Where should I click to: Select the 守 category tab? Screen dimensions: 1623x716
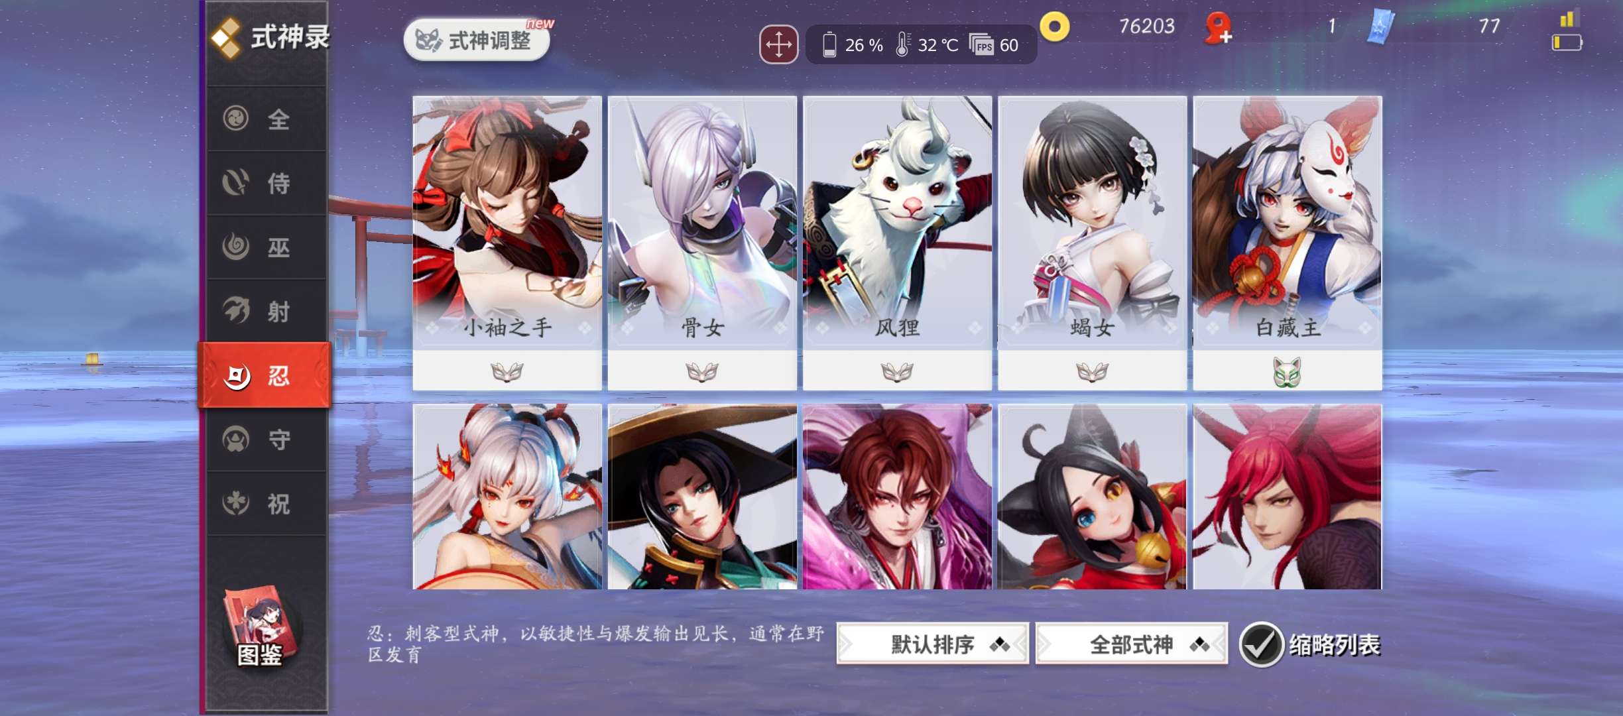[267, 440]
